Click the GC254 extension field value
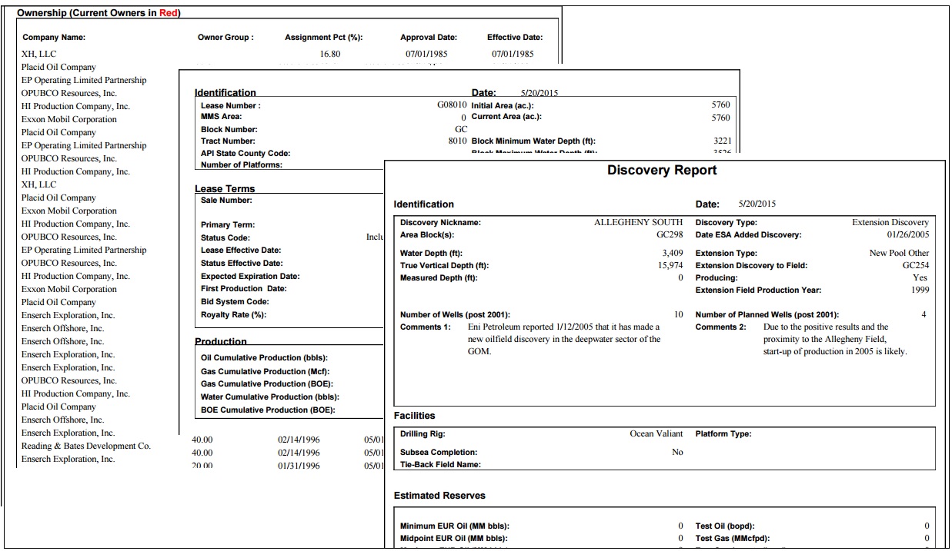This screenshot has width=952, height=551. [916, 266]
